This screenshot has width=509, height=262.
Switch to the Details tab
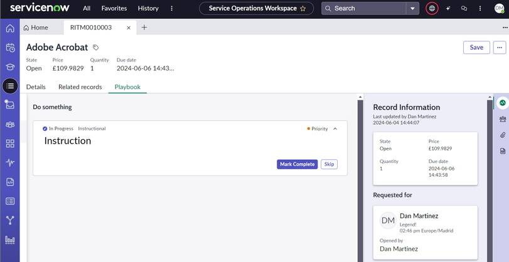36,87
